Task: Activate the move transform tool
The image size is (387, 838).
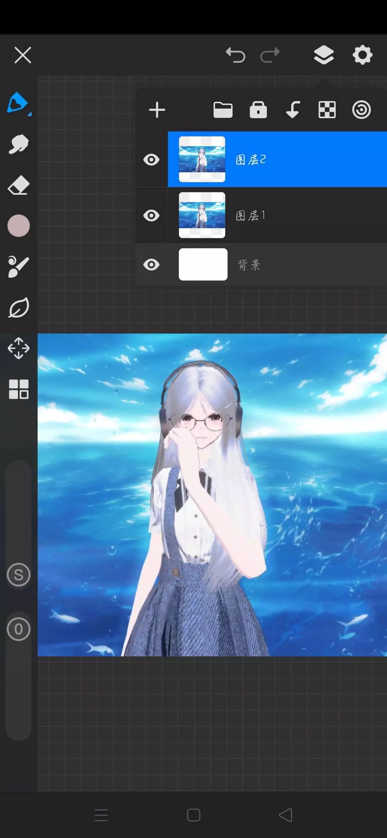Action: (18, 348)
